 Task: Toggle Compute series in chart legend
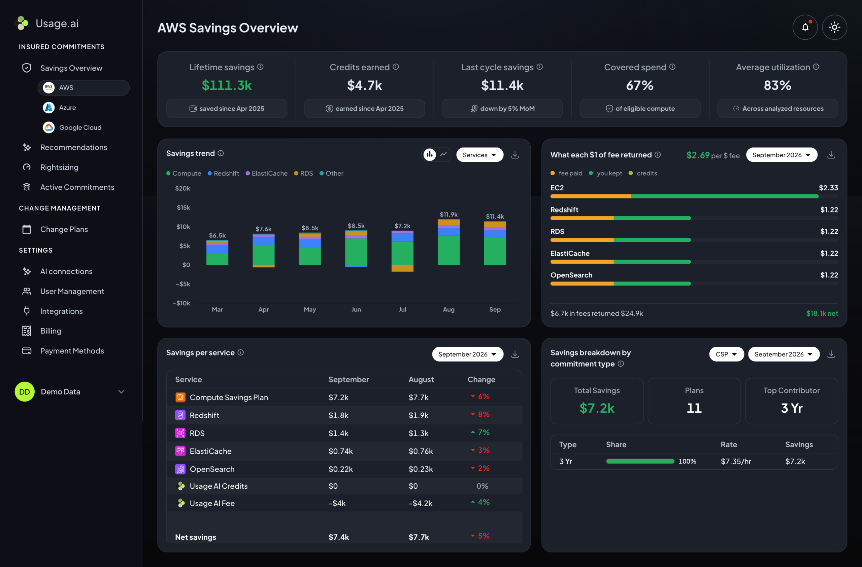click(x=183, y=173)
